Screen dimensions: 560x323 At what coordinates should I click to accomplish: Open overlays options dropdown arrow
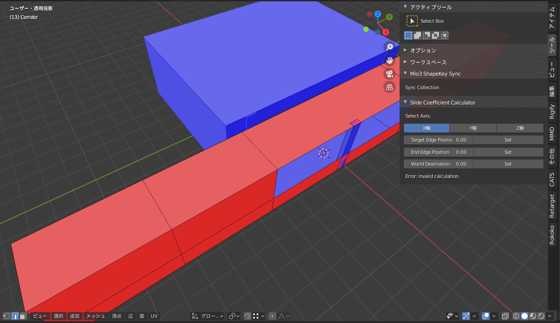(494, 316)
